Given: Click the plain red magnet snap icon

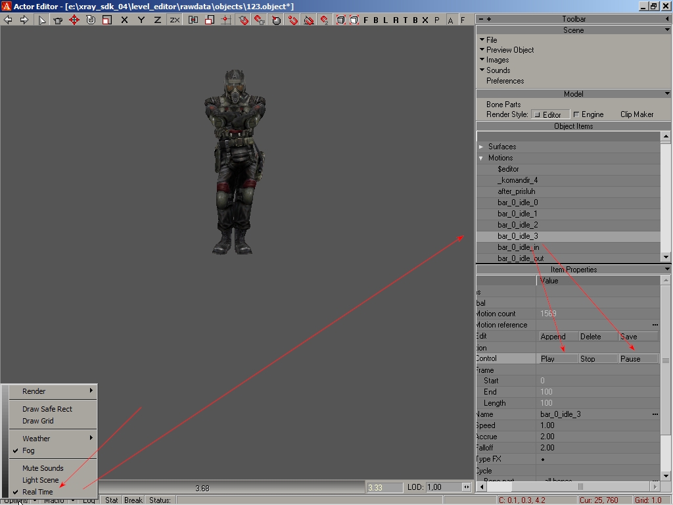Looking at the screenshot, I should 292,20.
